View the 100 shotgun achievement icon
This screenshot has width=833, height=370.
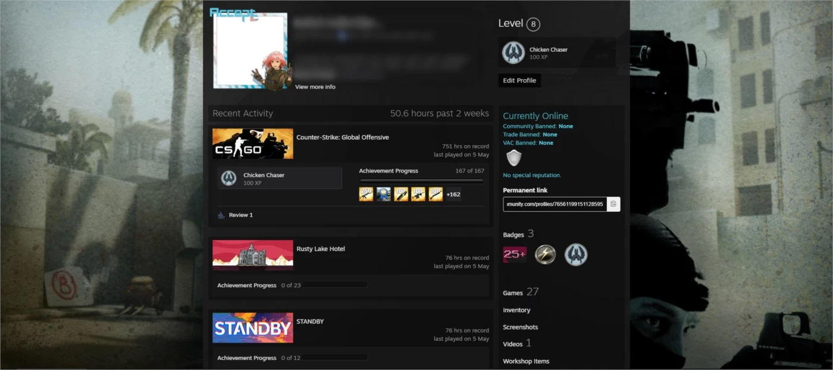[436, 194]
